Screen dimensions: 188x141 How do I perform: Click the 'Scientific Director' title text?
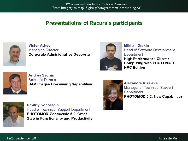click(x=43, y=80)
